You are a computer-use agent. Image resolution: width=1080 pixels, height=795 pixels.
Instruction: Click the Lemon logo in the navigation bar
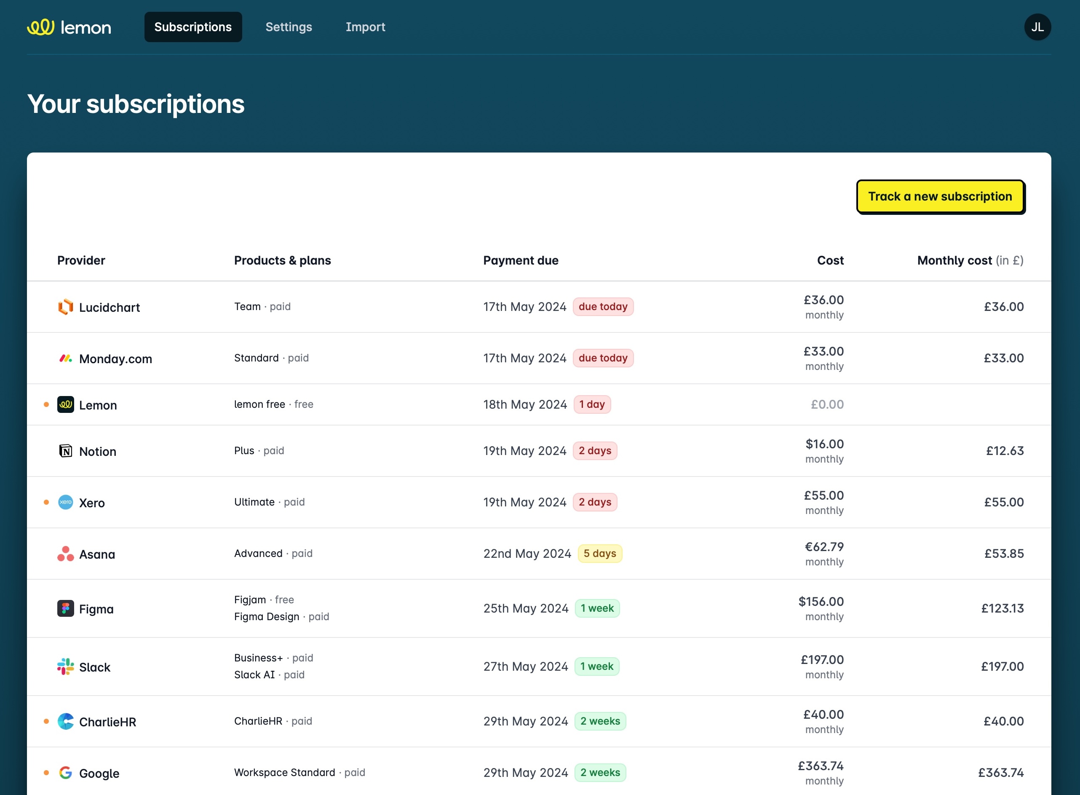(x=69, y=27)
